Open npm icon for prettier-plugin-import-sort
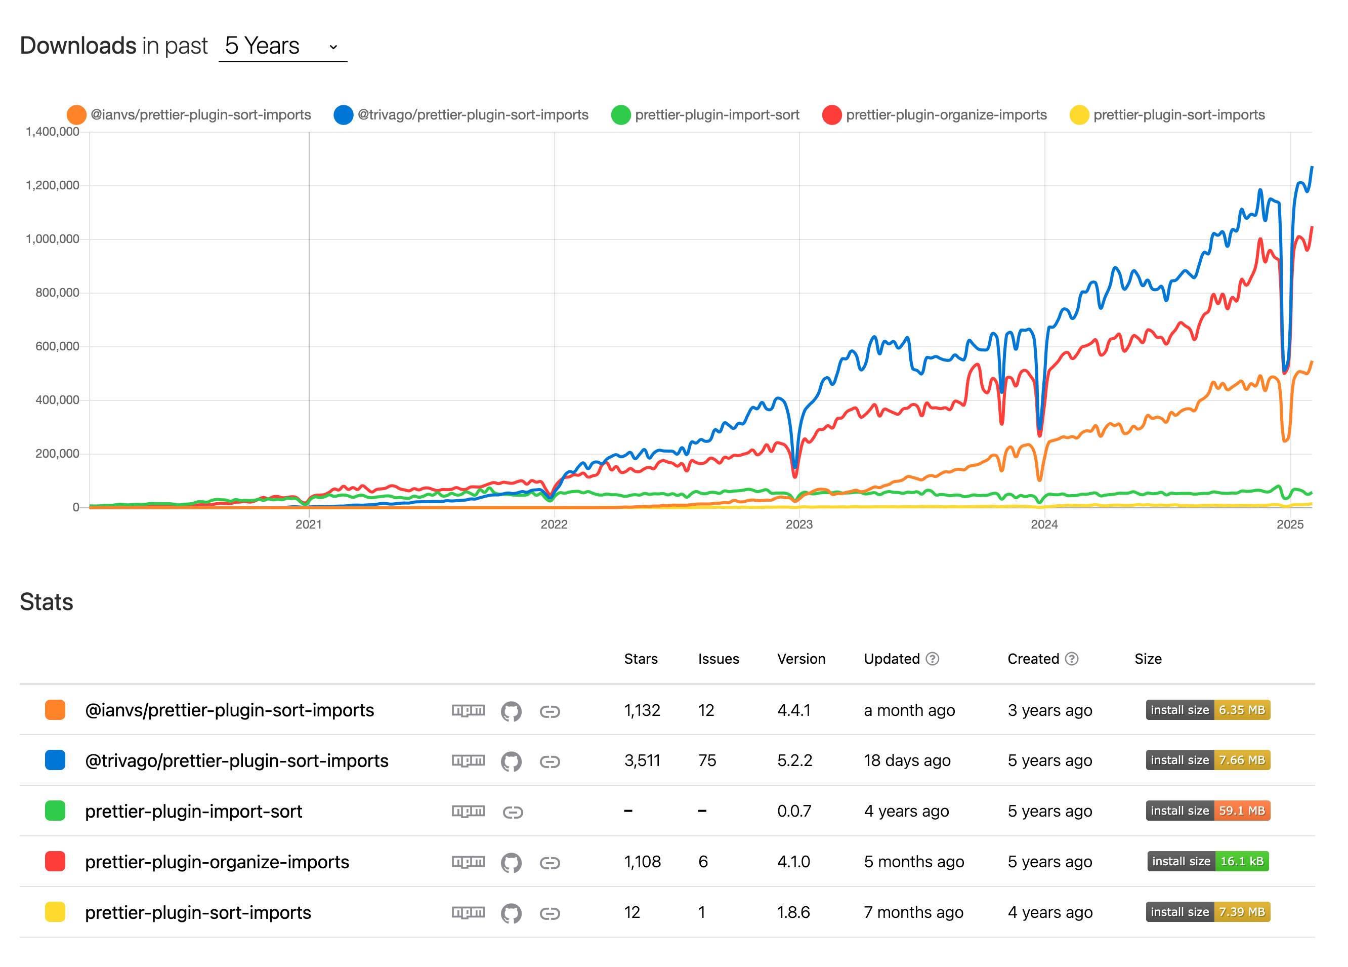Image resolution: width=1348 pixels, height=967 pixels. click(x=469, y=811)
